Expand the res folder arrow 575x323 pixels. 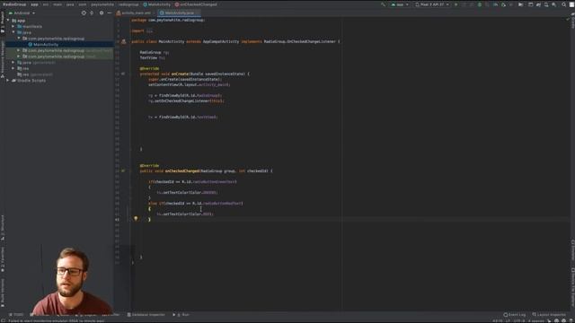click(13, 68)
